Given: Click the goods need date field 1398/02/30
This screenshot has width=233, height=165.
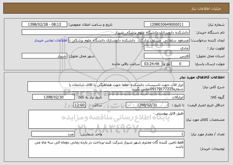Looking at the screenshot, I should (54, 97).
